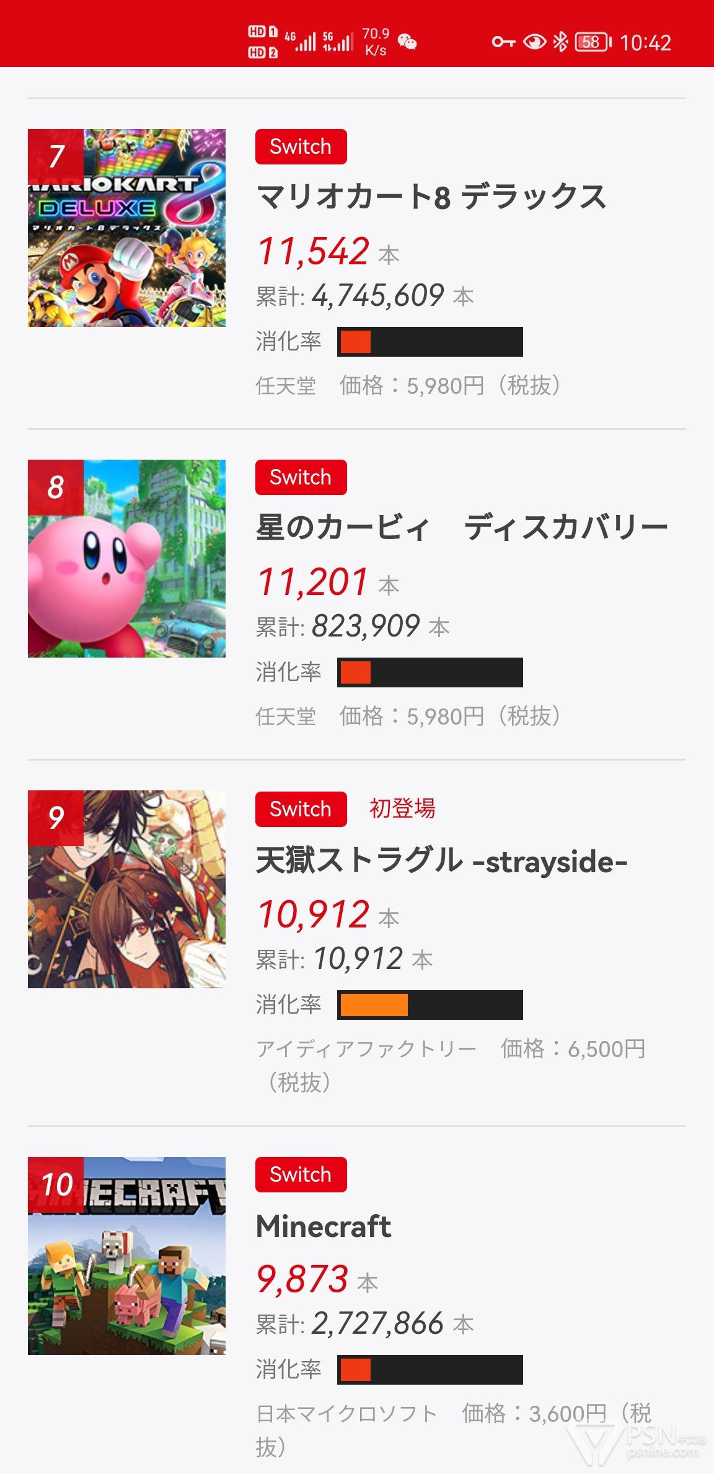Tap the Switch tag above Minecraft title
This screenshot has height=1474, width=714.
click(x=301, y=1174)
